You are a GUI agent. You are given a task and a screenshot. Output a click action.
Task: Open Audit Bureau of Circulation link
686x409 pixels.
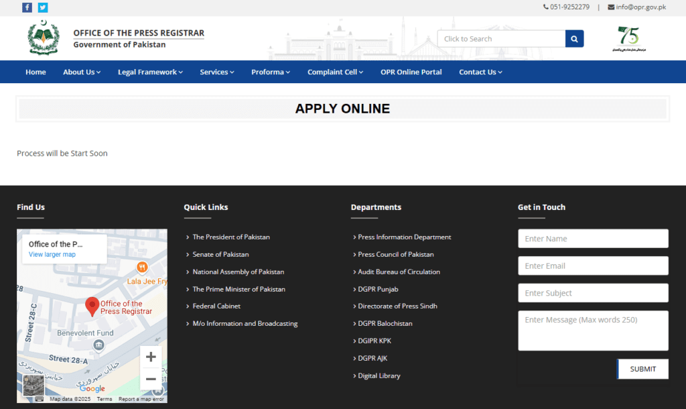(x=399, y=272)
